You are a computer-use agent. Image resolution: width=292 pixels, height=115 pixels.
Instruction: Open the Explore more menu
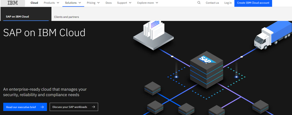click(x=148, y=3)
